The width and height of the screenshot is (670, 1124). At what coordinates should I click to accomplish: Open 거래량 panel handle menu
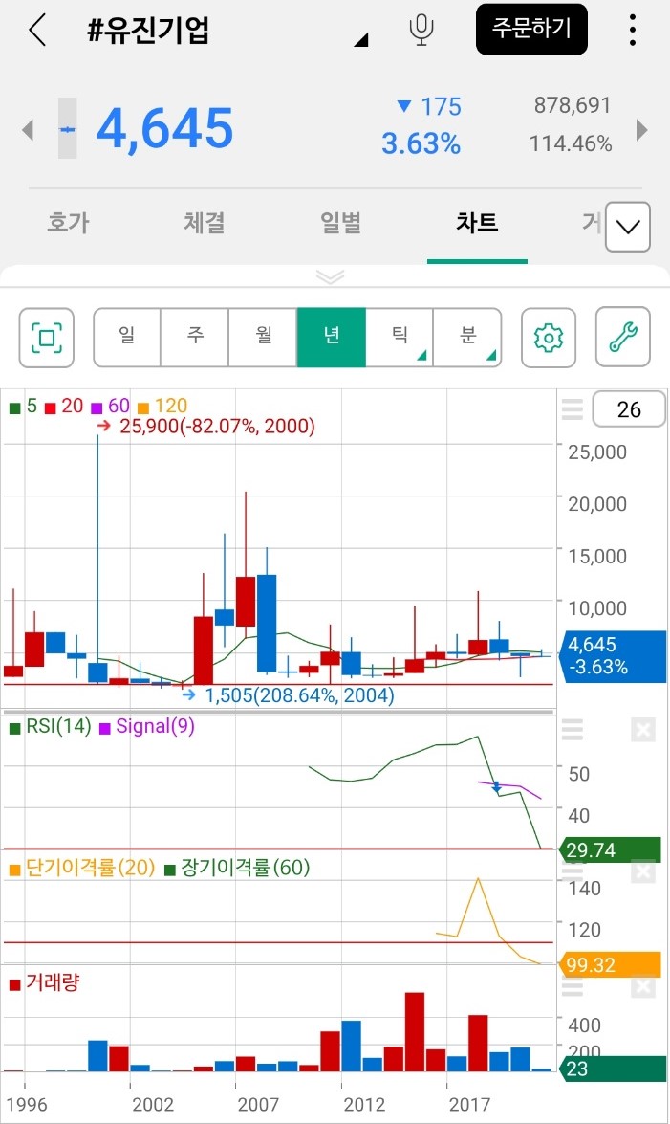point(572,988)
